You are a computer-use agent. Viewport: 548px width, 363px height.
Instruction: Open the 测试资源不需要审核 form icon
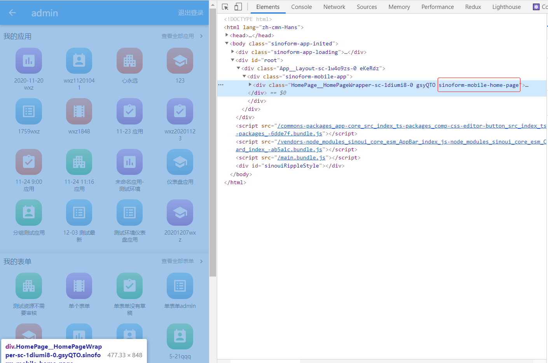(29, 286)
